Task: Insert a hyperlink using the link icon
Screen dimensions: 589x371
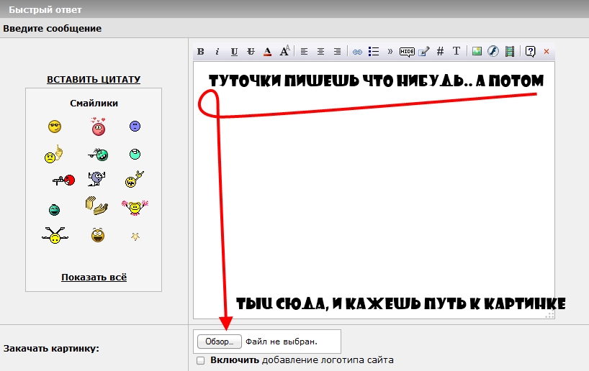Action: (357, 52)
